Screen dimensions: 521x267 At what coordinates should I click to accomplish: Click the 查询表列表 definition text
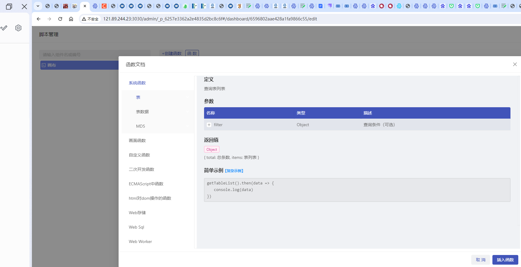(215, 89)
